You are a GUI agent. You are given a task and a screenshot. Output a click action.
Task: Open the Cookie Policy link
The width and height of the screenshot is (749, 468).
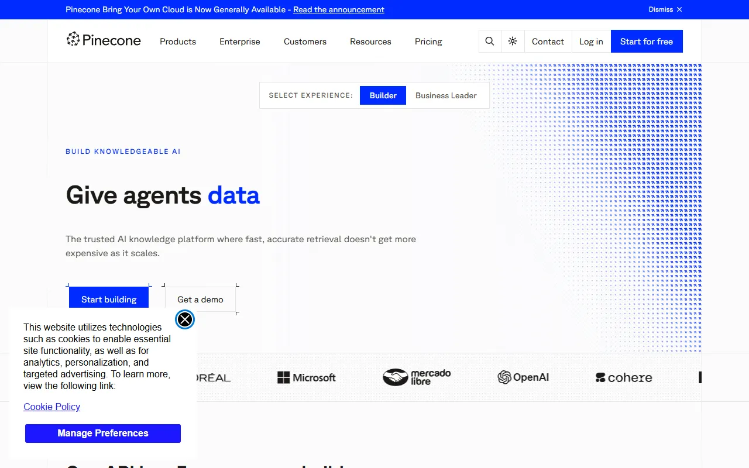click(51, 407)
